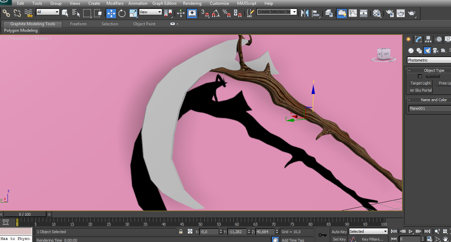This screenshot has width=451, height=242.
Task: Click the Select and Link tool
Action: click(6, 13)
